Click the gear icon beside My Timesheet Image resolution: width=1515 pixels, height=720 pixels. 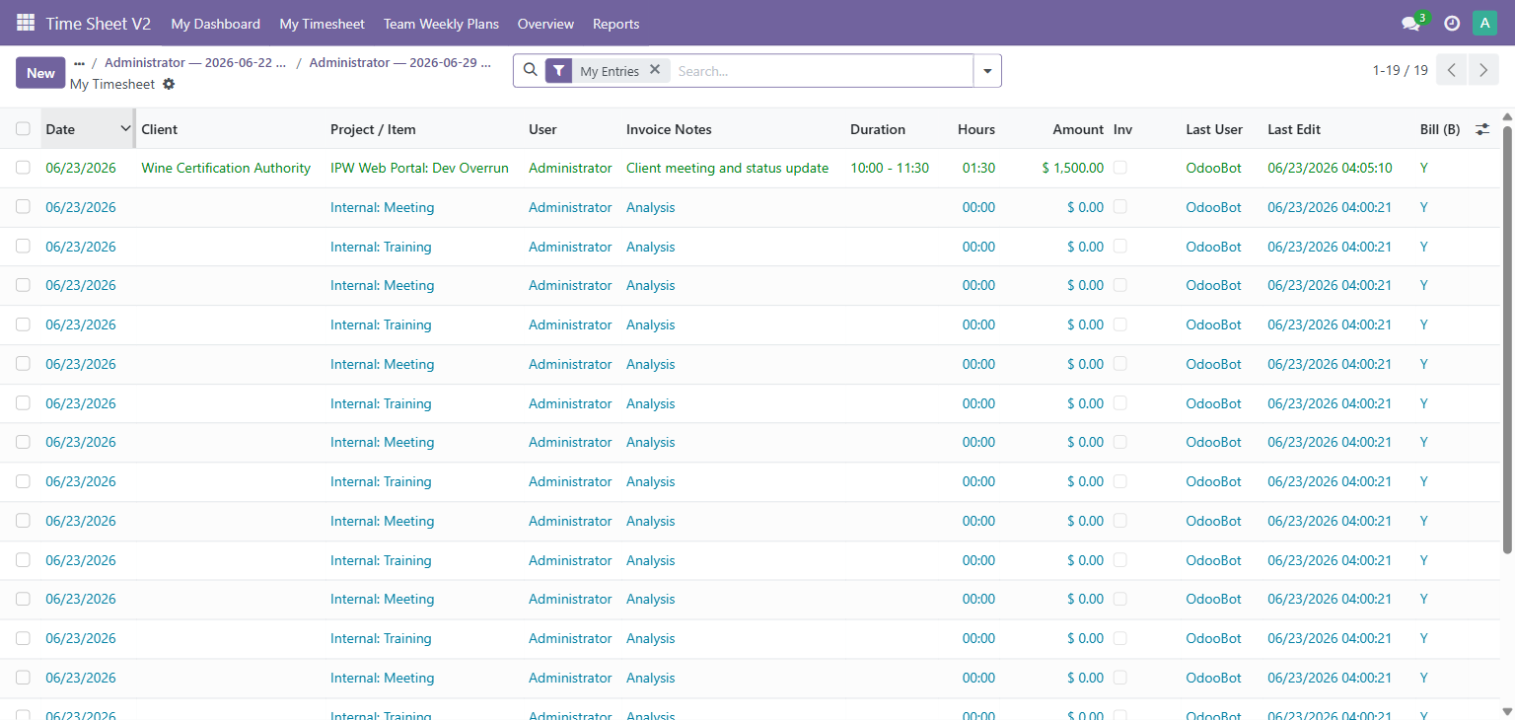click(x=169, y=84)
